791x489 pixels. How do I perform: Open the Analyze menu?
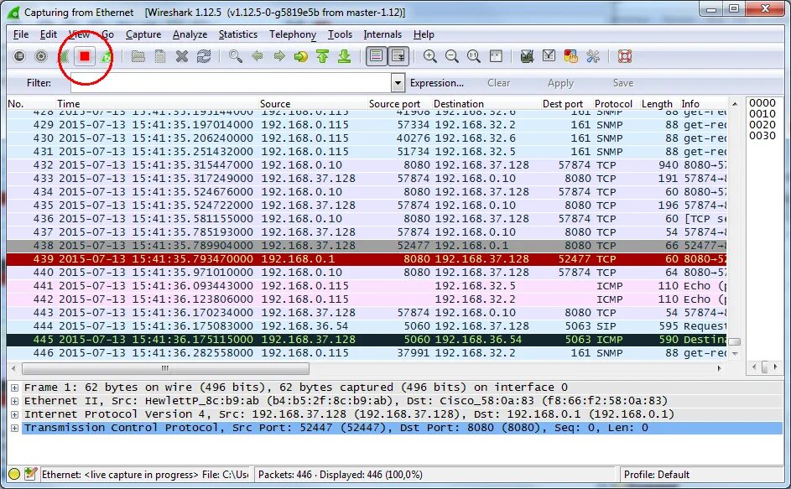pos(190,34)
